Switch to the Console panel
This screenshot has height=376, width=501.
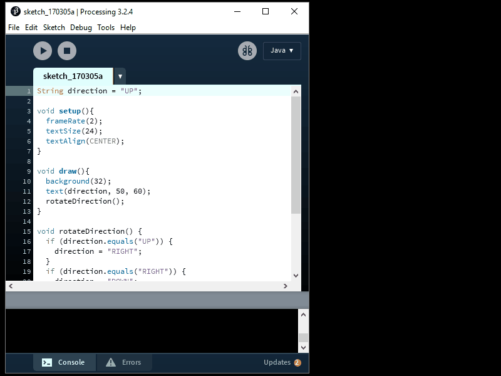pyautogui.click(x=65, y=362)
